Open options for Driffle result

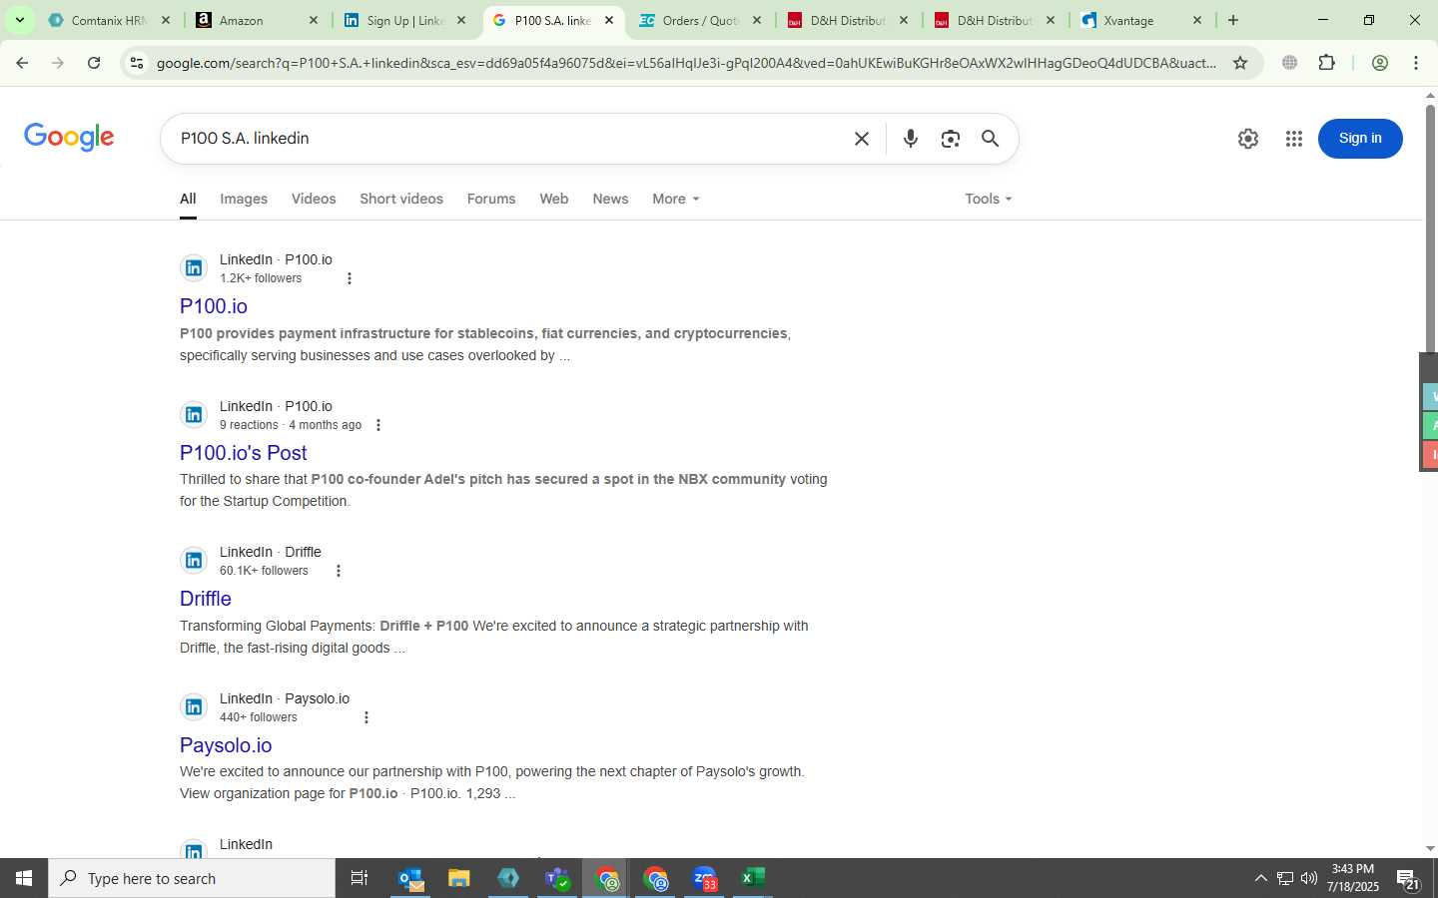click(x=338, y=571)
